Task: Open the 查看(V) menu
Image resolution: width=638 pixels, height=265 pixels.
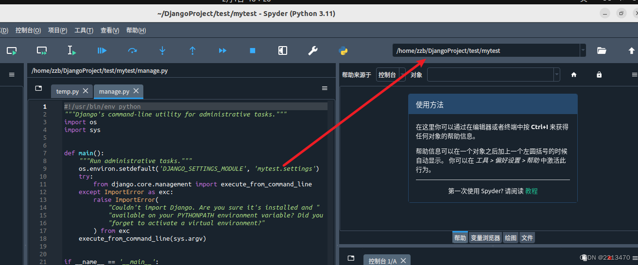Action: tap(110, 31)
